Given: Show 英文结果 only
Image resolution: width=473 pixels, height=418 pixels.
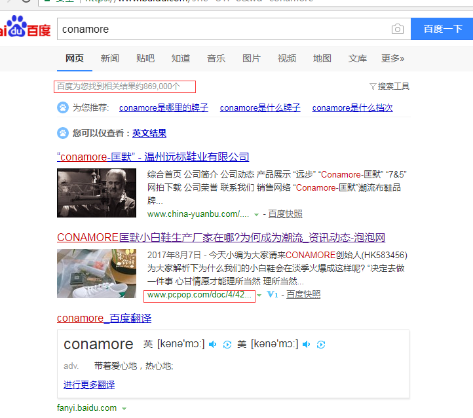Looking at the screenshot, I should (x=149, y=133).
